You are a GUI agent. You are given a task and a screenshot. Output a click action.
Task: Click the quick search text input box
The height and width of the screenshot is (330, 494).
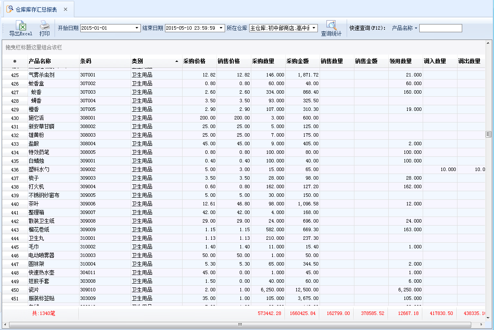(440, 28)
